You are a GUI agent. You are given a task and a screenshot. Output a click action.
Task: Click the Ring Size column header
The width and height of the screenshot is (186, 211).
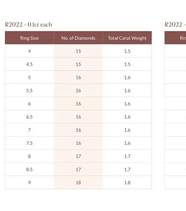29,38
